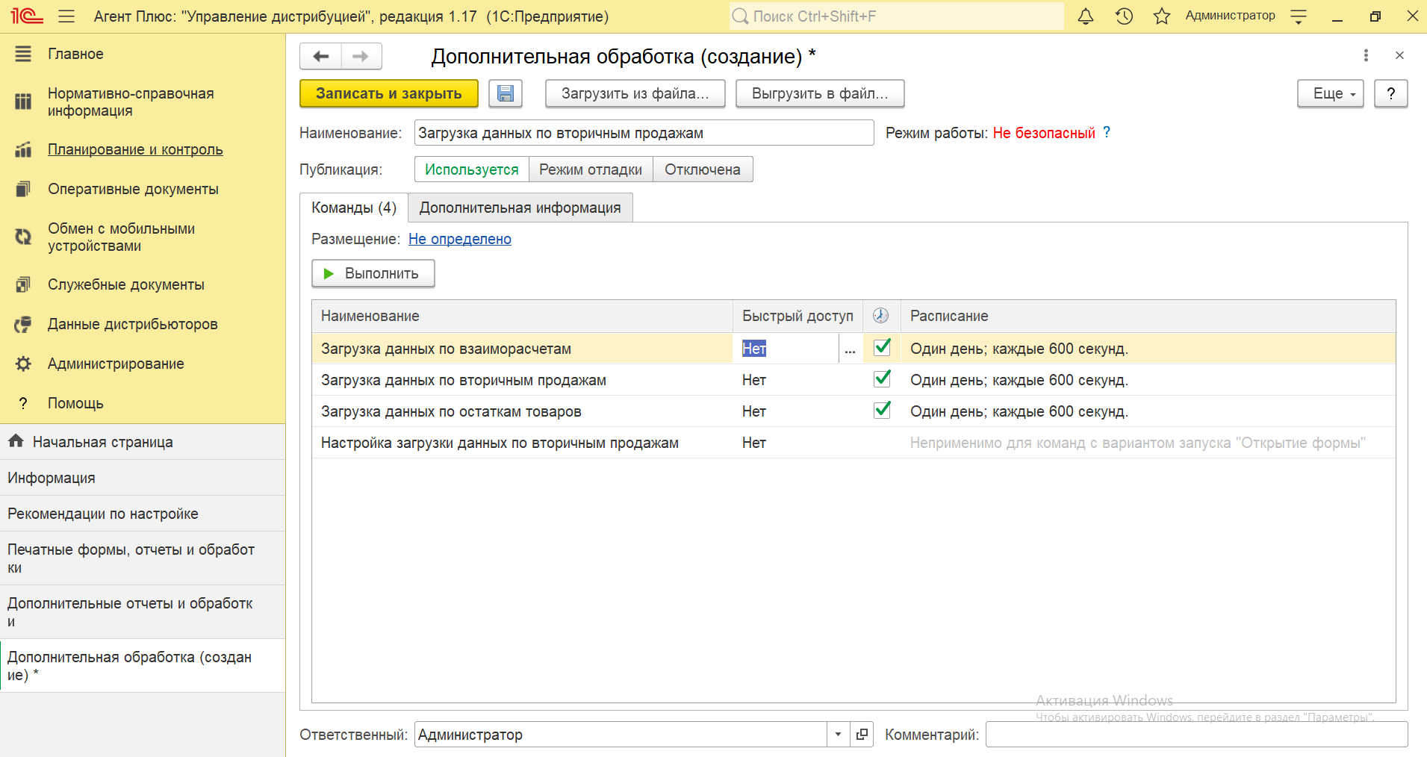This screenshot has width=1427, height=757.
Task: Click the Нормативно-справочная информация section icon
Action: tap(23, 102)
